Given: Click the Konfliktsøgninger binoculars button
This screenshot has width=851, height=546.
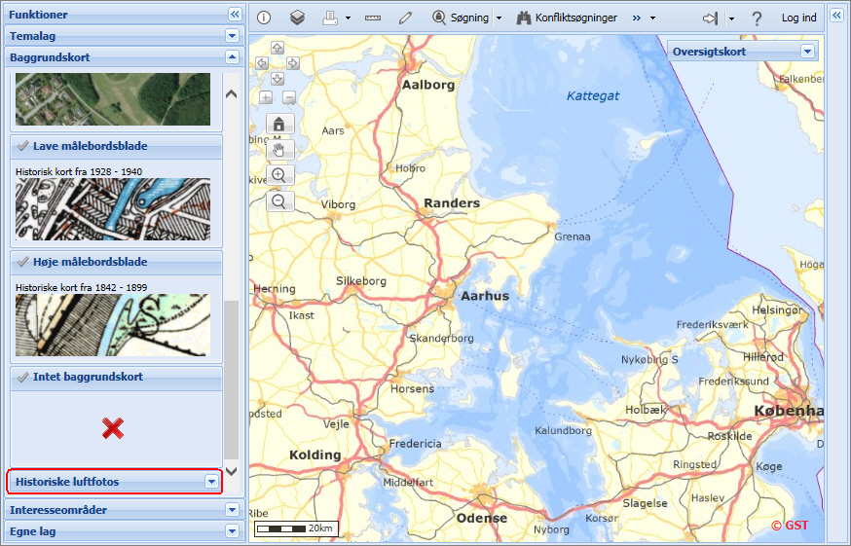Looking at the screenshot, I should 567,18.
